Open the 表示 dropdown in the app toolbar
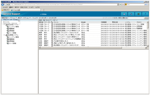Viewport: 150px width, 95px height. (x=20, y=18)
